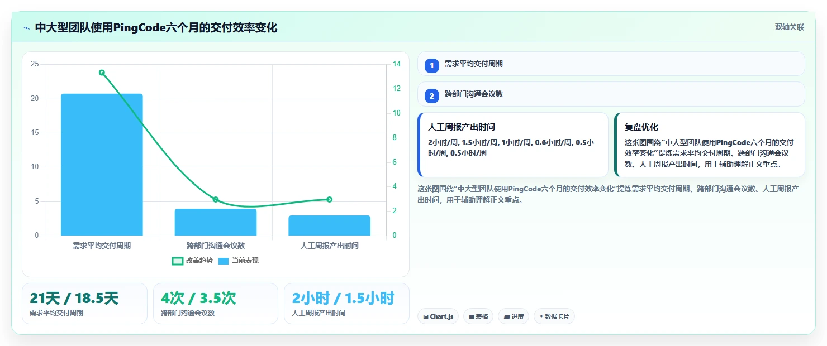
Task: Click the lightning icon beside the title
Action: [26, 27]
